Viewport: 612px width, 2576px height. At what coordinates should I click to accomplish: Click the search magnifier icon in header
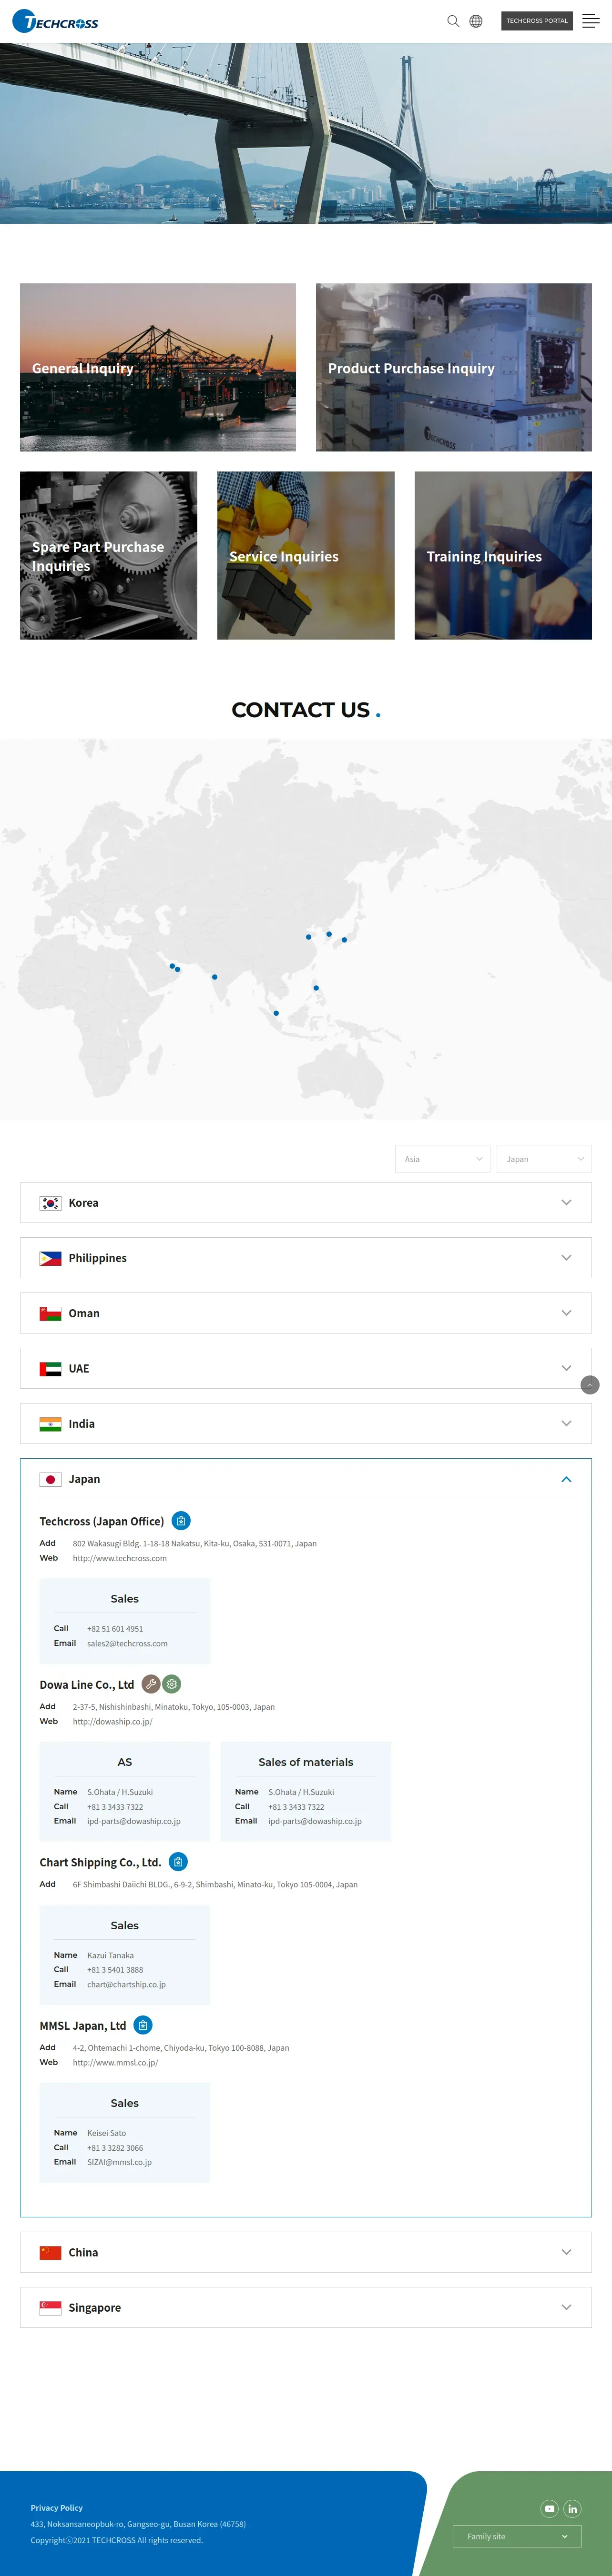[x=453, y=21]
